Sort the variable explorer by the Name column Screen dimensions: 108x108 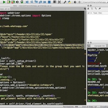click(x=90, y=13)
